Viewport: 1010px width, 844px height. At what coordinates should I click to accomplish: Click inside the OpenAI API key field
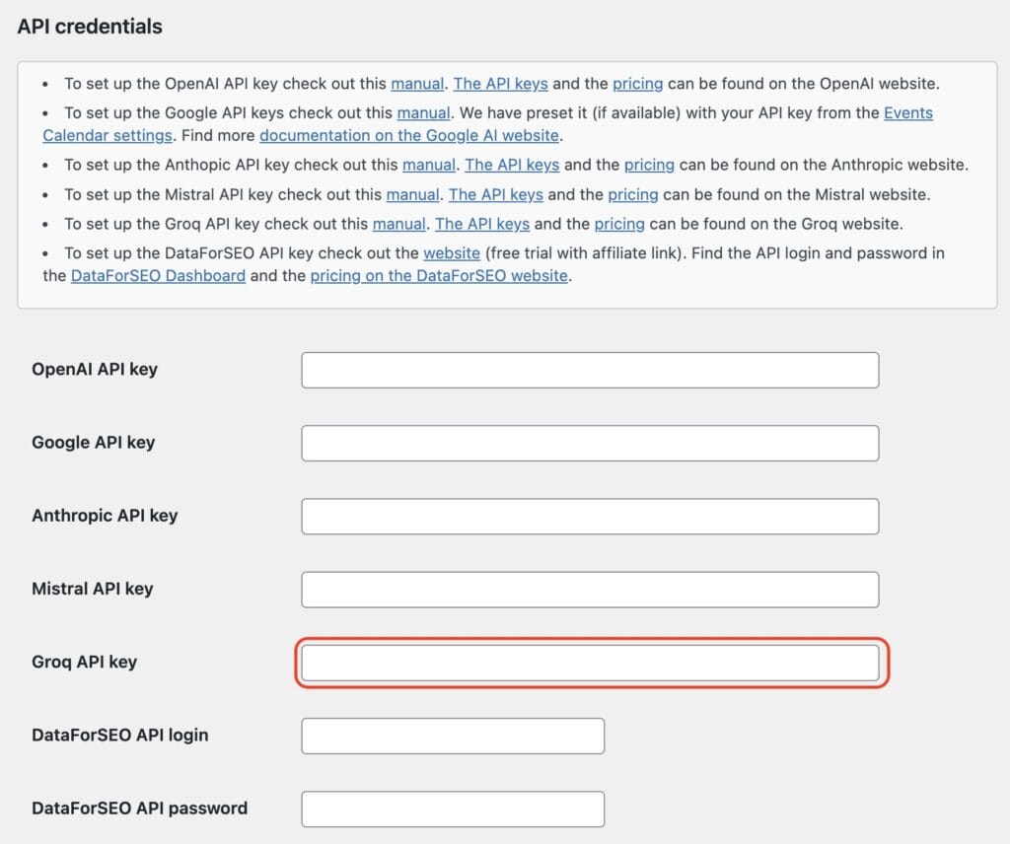pyautogui.click(x=589, y=369)
